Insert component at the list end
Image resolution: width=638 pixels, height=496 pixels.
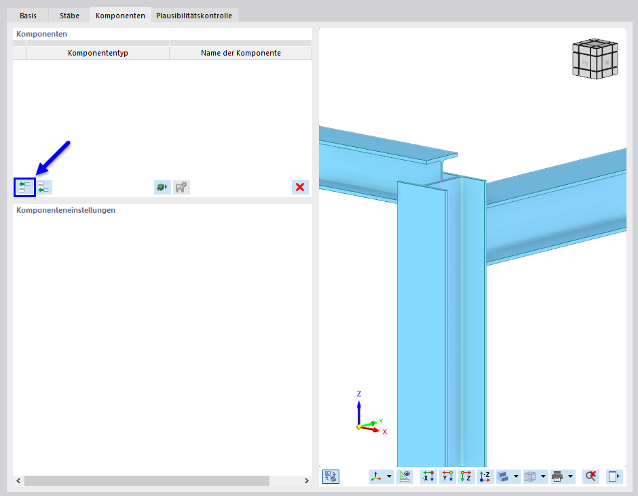tap(44, 187)
